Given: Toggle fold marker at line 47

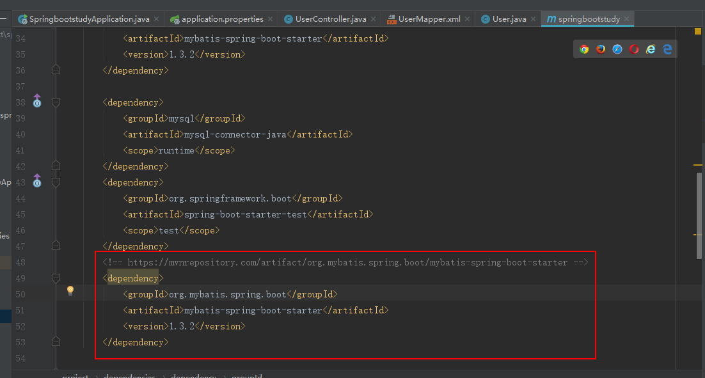Looking at the screenshot, I should pos(56,246).
